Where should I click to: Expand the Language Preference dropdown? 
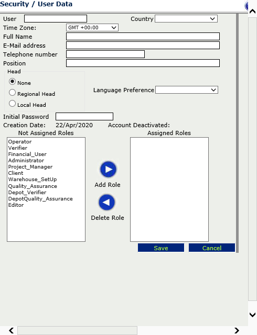187,90
